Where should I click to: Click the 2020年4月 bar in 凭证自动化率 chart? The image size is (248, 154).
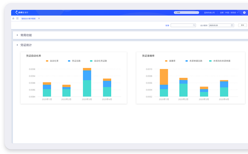tap(107, 87)
